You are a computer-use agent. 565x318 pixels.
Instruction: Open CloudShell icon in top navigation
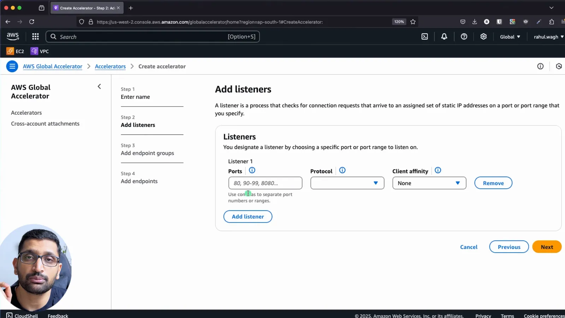tap(425, 36)
